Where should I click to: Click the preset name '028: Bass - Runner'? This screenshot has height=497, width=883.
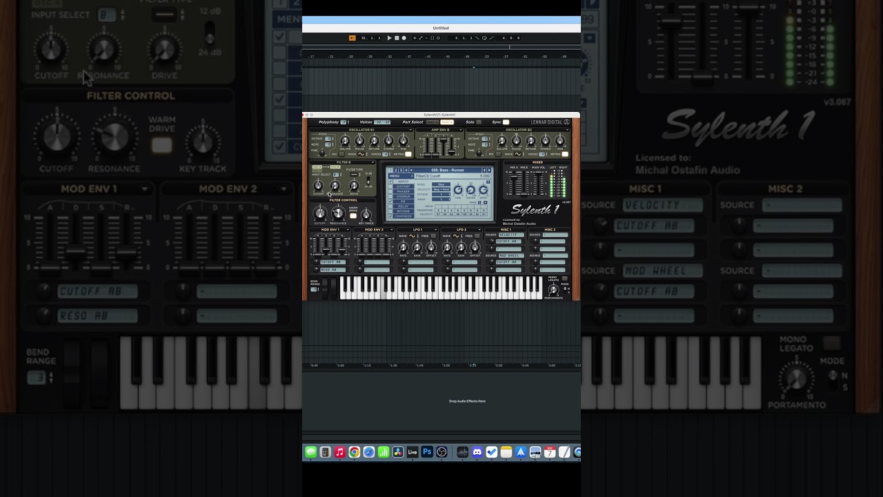point(448,170)
